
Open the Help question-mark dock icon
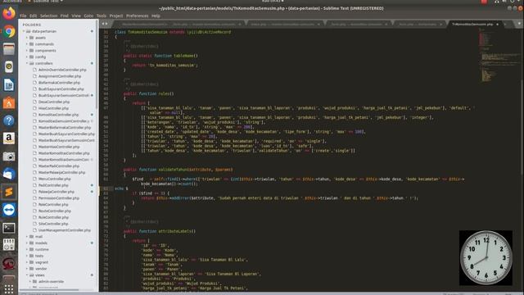pyautogui.click(x=9, y=120)
